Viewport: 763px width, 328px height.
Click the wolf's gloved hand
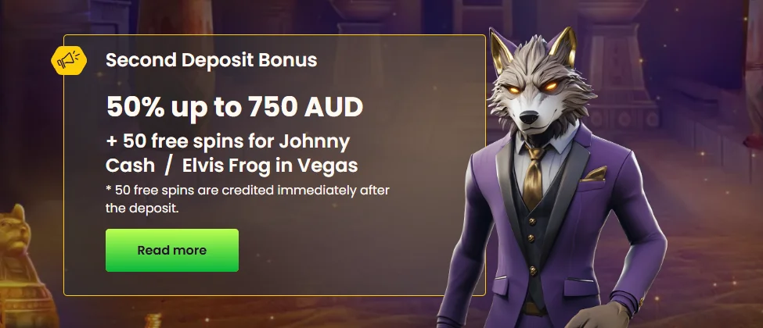pyautogui.click(x=598, y=317)
